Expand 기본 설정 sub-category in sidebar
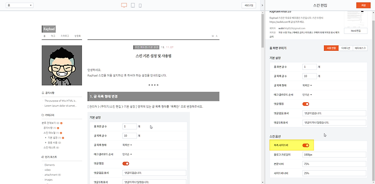The image size is (375, 184). [x=45, y=138]
